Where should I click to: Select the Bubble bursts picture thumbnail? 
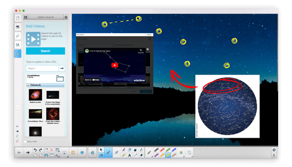[35, 96]
